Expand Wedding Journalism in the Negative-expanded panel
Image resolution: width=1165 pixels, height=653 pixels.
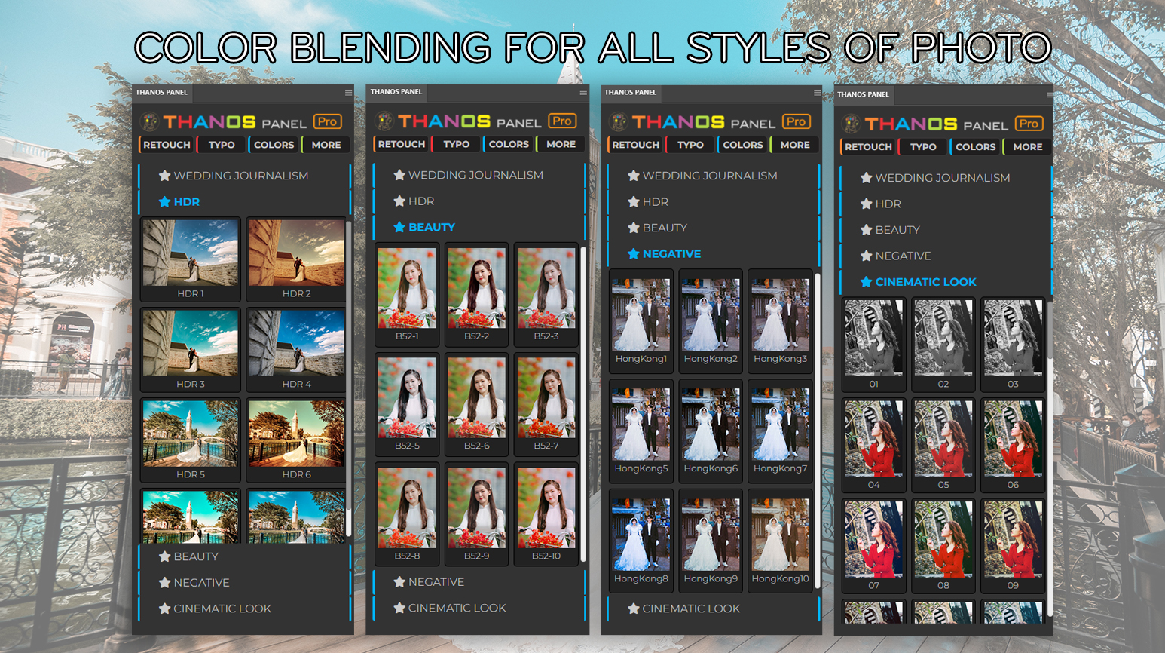714,176
